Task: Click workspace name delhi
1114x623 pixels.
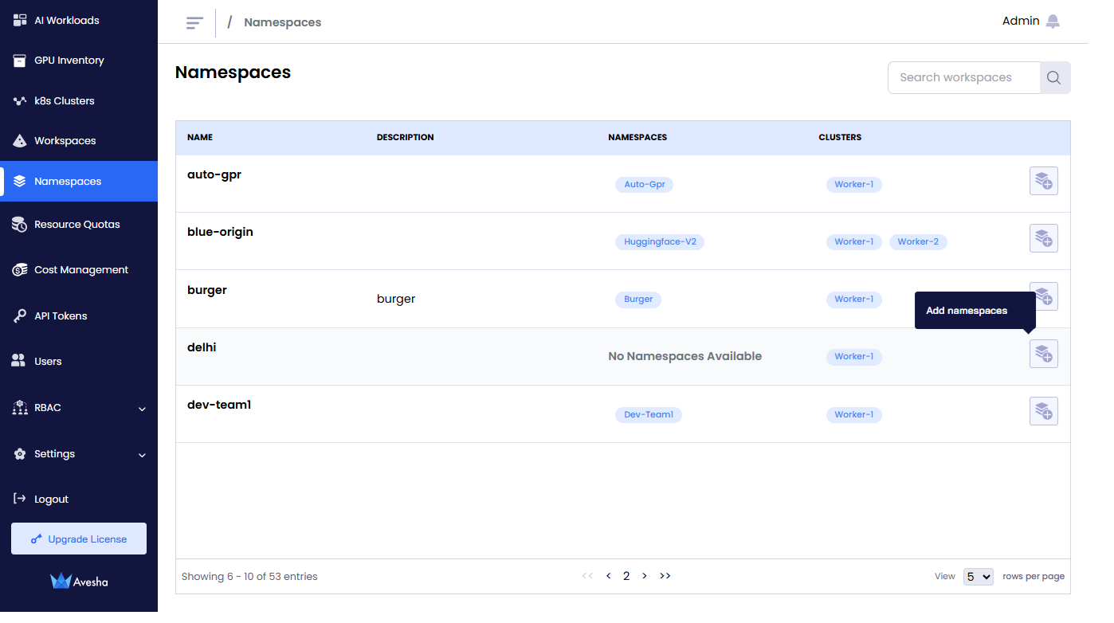Action: coord(202,347)
